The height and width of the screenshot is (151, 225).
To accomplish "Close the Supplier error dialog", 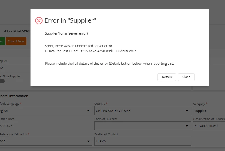I will tap(186, 77).
